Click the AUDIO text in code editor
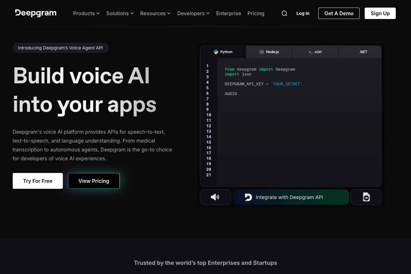 tap(231, 94)
